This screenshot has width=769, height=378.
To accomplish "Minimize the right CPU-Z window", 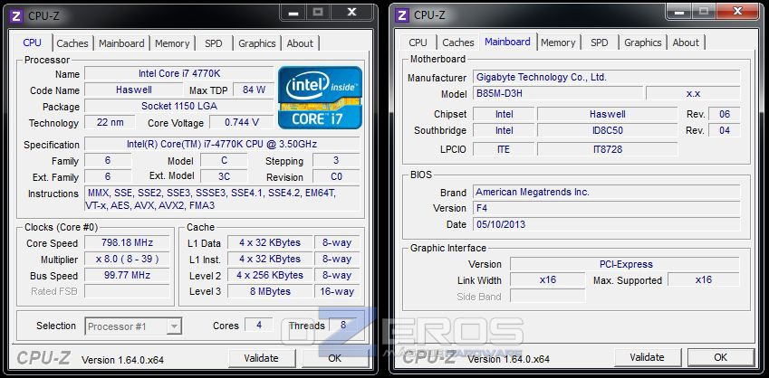I will (679, 13).
